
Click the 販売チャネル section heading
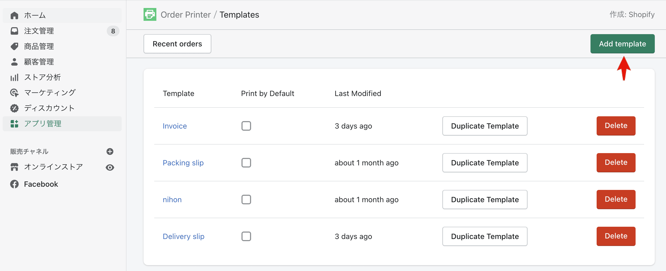[x=29, y=152]
